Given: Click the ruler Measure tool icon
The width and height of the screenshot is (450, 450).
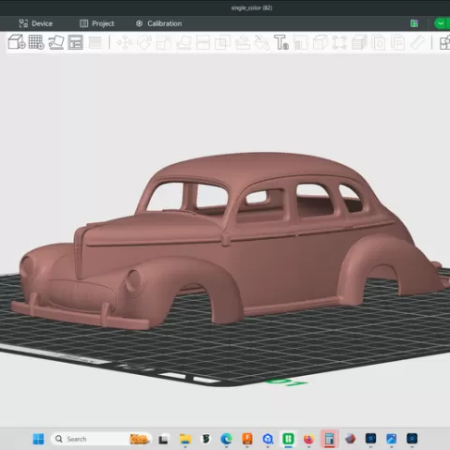Looking at the screenshot, I should click(x=417, y=42).
